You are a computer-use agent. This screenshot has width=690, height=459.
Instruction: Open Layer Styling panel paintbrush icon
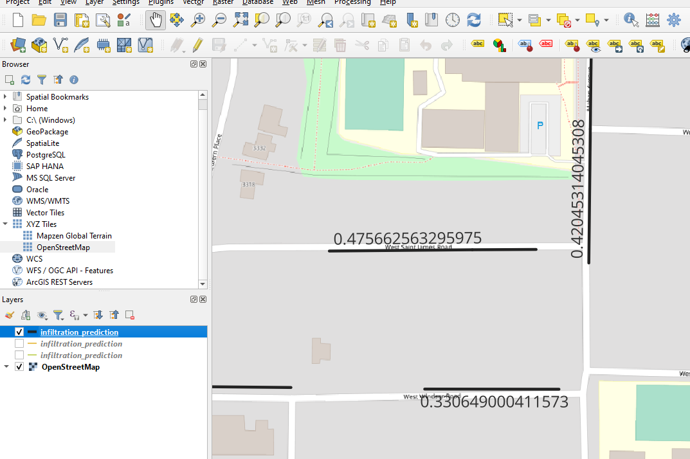pyautogui.click(x=9, y=315)
